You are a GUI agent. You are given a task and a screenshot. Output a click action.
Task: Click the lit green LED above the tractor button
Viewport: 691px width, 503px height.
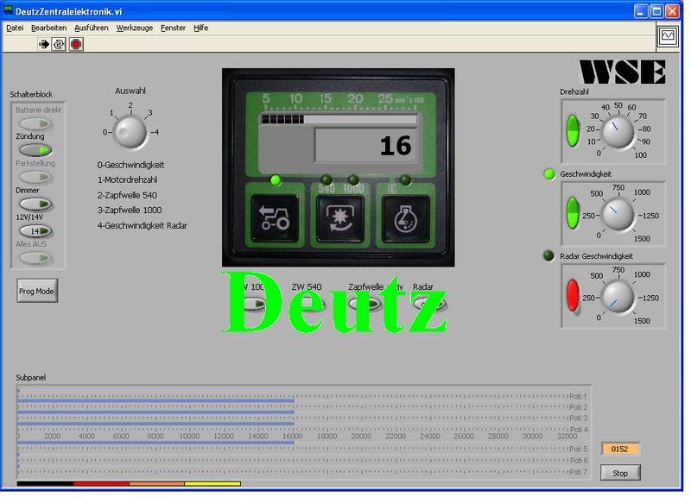tap(276, 180)
